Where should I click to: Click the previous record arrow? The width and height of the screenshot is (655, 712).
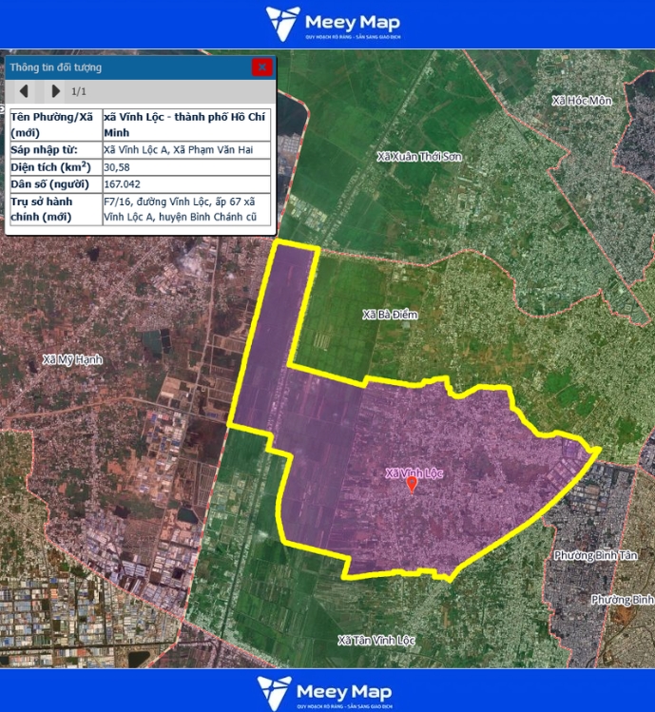[x=24, y=91]
